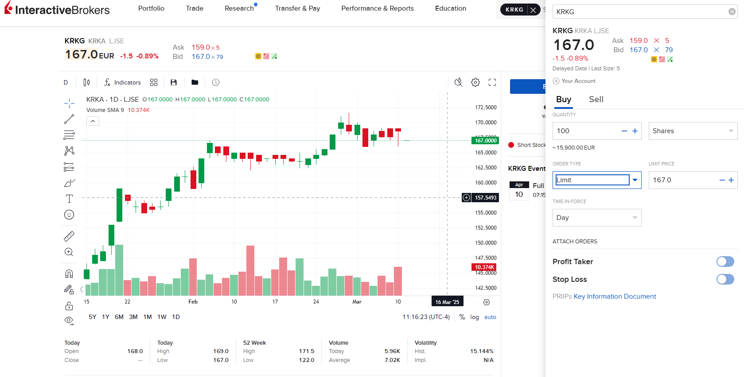Image resolution: width=744 pixels, height=377 pixels.
Task: Select the text annotation tool
Action: (69, 199)
